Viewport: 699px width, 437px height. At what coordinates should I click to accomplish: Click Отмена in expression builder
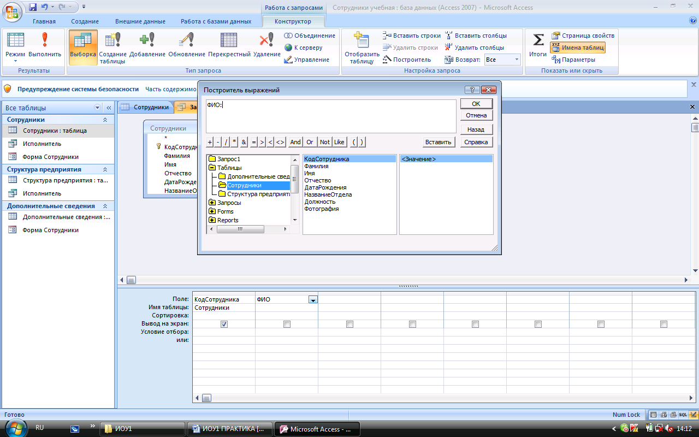click(x=476, y=115)
